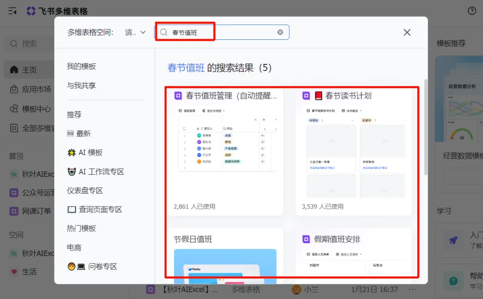Open the 春节读书计划 template title
The width and height of the screenshot is (483, 299).
348,96
